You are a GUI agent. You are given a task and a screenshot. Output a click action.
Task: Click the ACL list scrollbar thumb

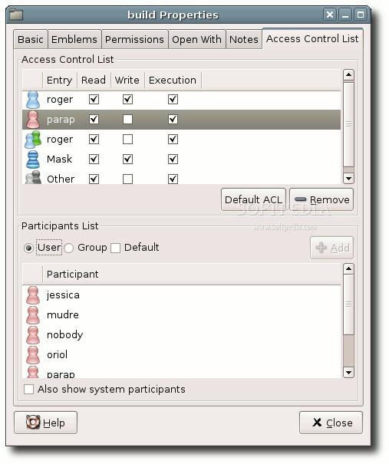pos(349,124)
